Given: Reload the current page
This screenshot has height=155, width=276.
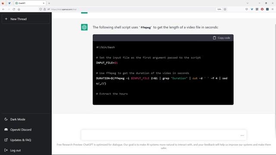Looking at the screenshot, I should tap(14, 9).
